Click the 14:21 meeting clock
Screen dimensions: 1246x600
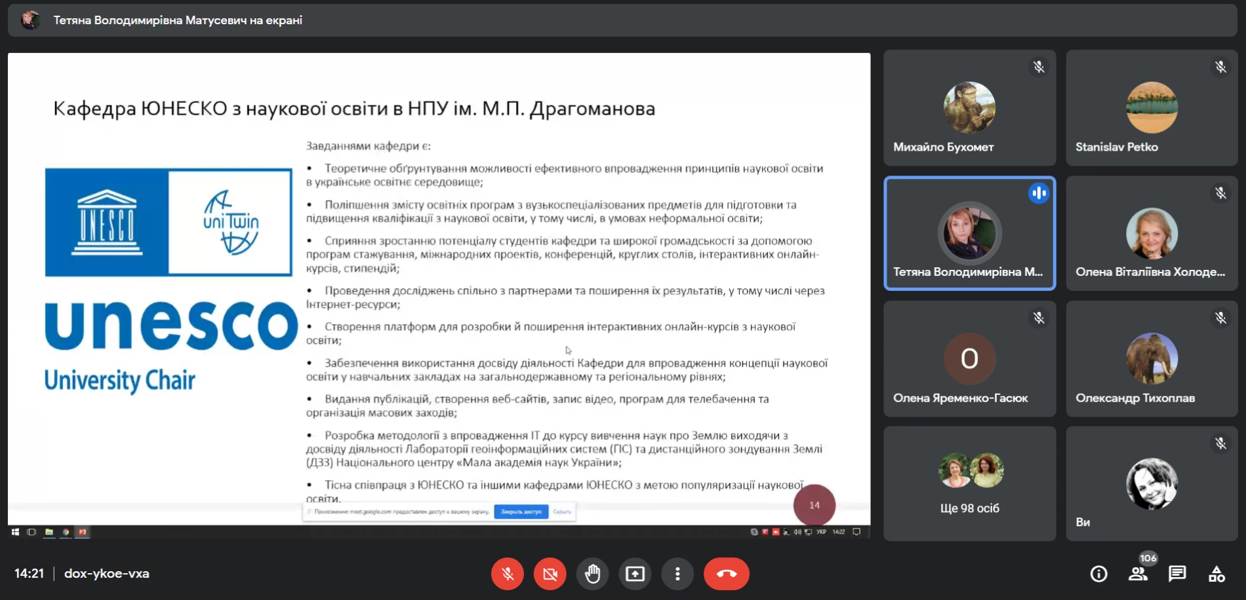point(29,574)
